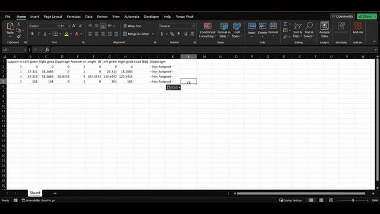Open Sort & Filter options
The image size is (380, 214).
[297, 30]
